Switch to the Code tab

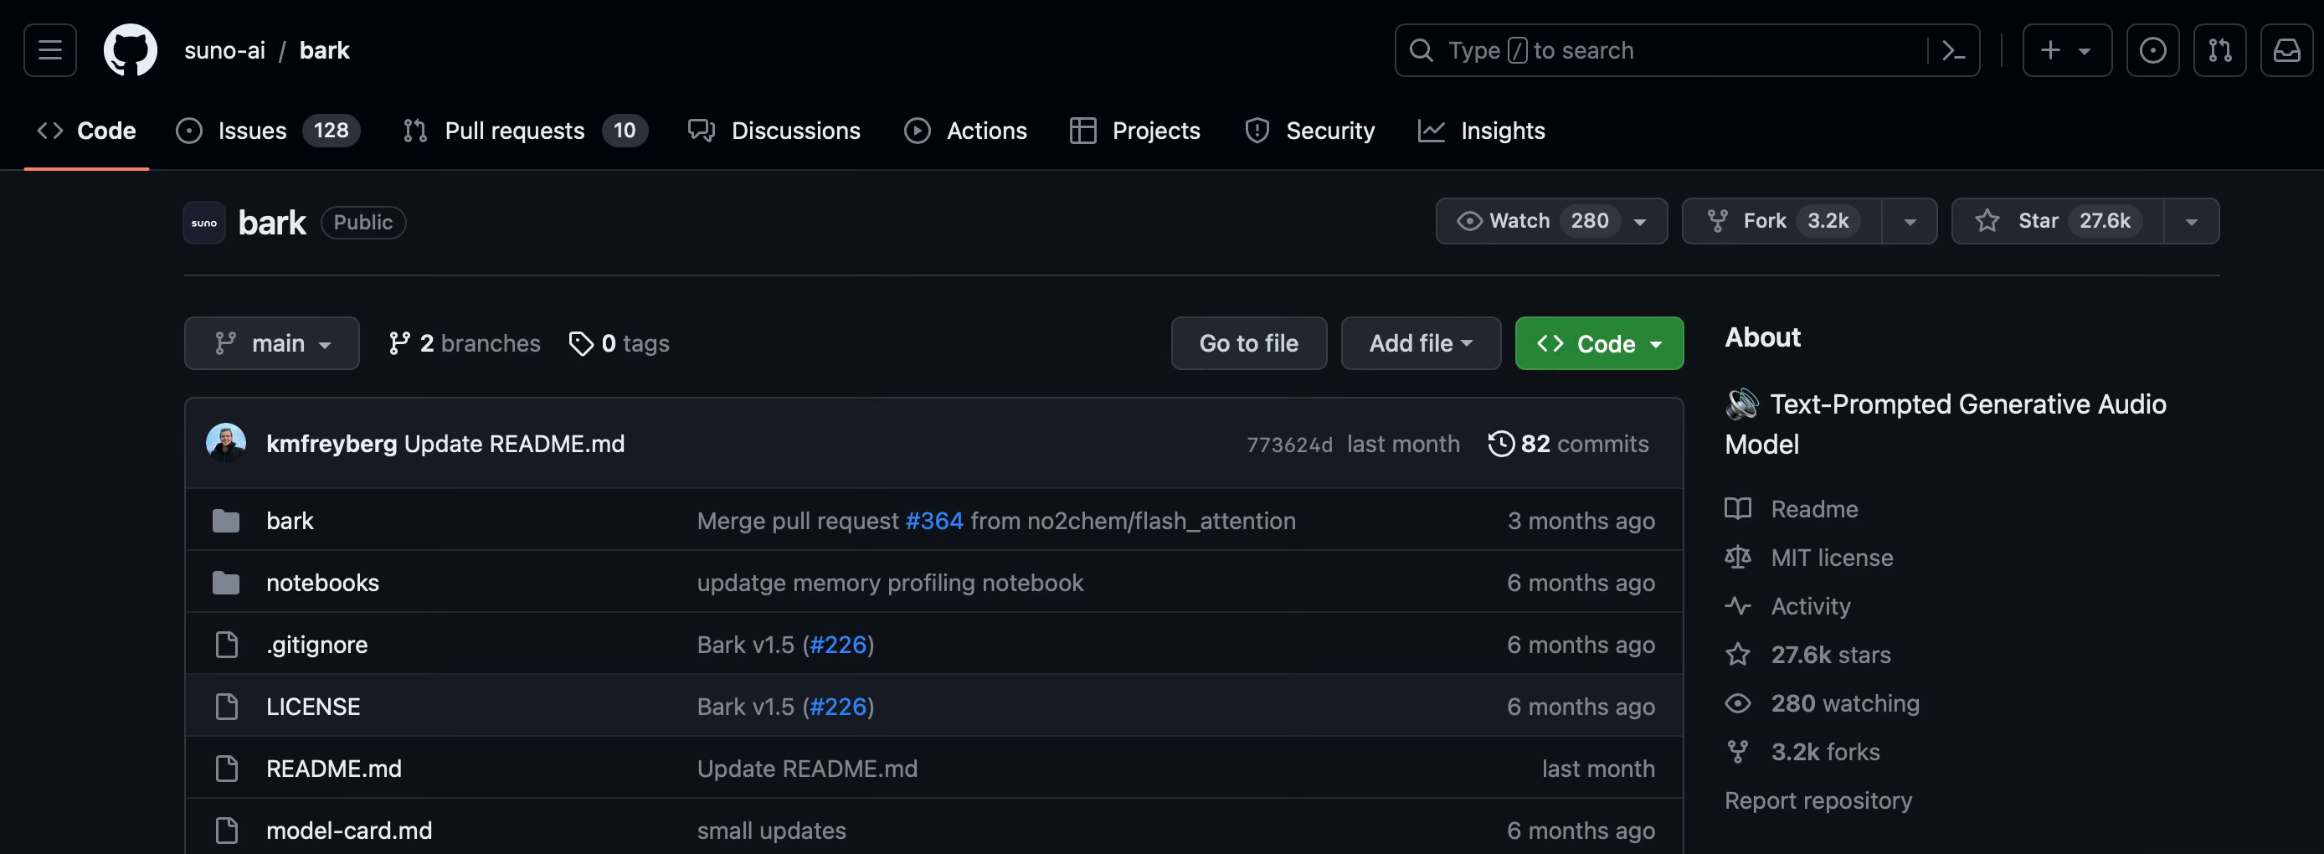click(86, 131)
